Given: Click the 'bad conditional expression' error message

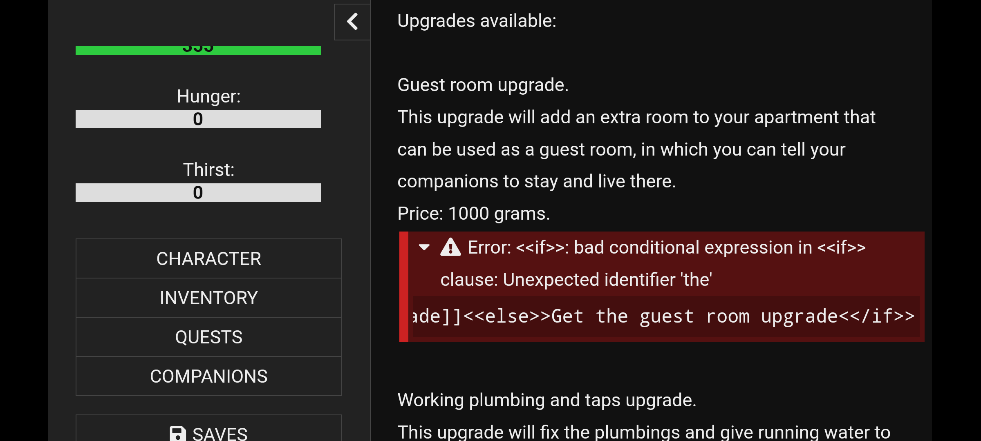Looking at the screenshot, I should [666, 247].
